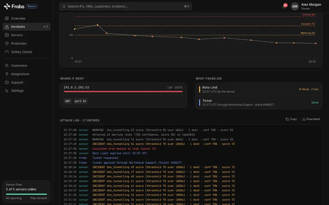This screenshot has width=329, height=205.
Task: Go to Settings in sidebar
Action: click(26, 91)
